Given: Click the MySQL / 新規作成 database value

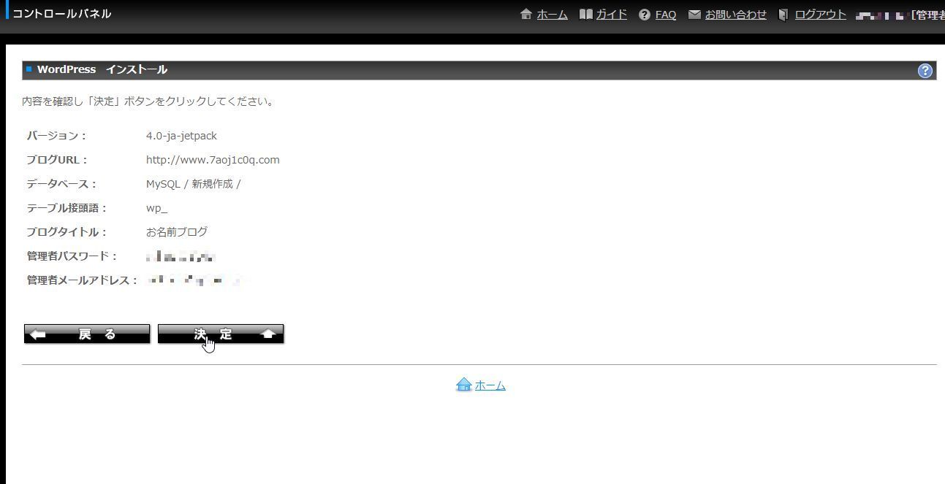Looking at the screenshot, I should [x=193, y=184].
